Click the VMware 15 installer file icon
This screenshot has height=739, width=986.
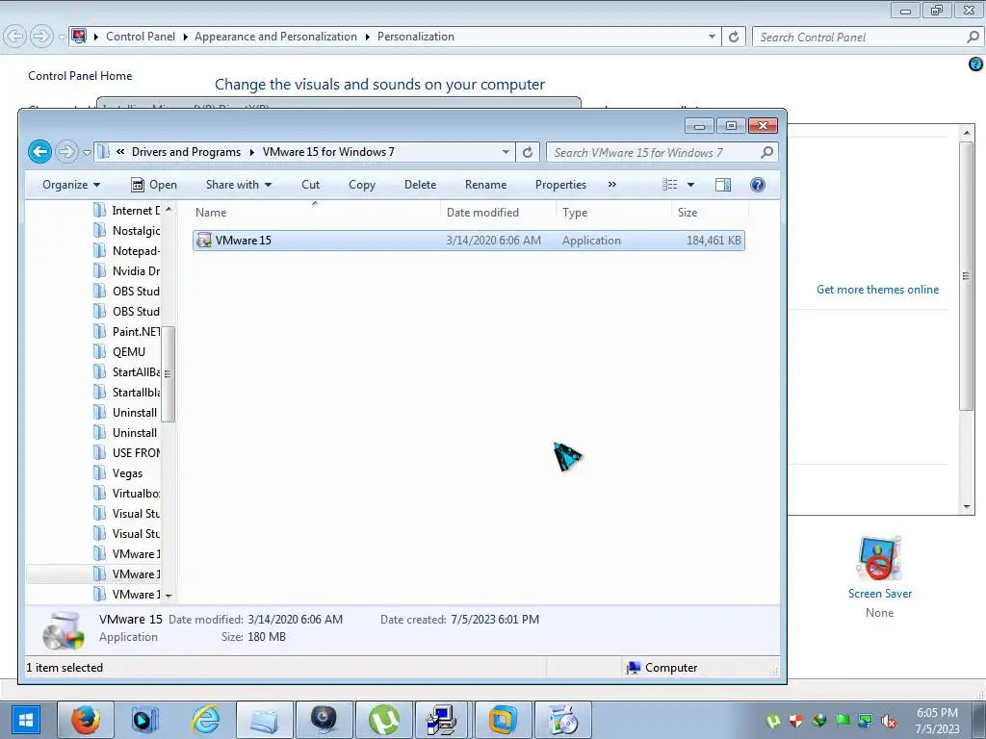(203, 240)
